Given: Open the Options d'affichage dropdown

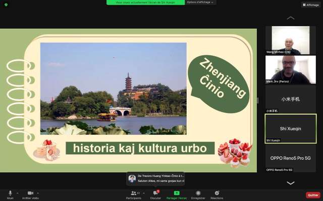Looking at the screenshot, I should pyautogui.click(x=200, y=3).
